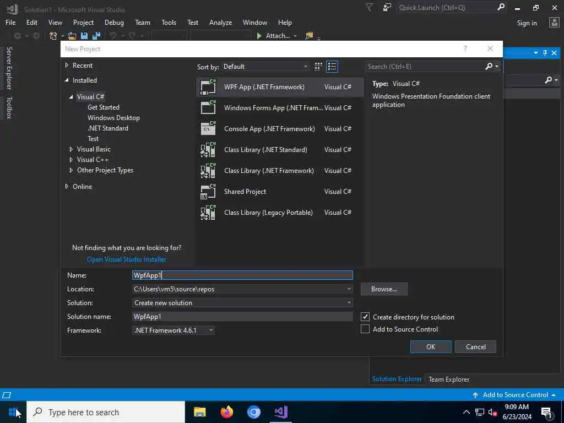Pin the Solution Explorer panel with pushpin
Image resolution: width=564 pixels, height=423 pixels.
[545, 53]
